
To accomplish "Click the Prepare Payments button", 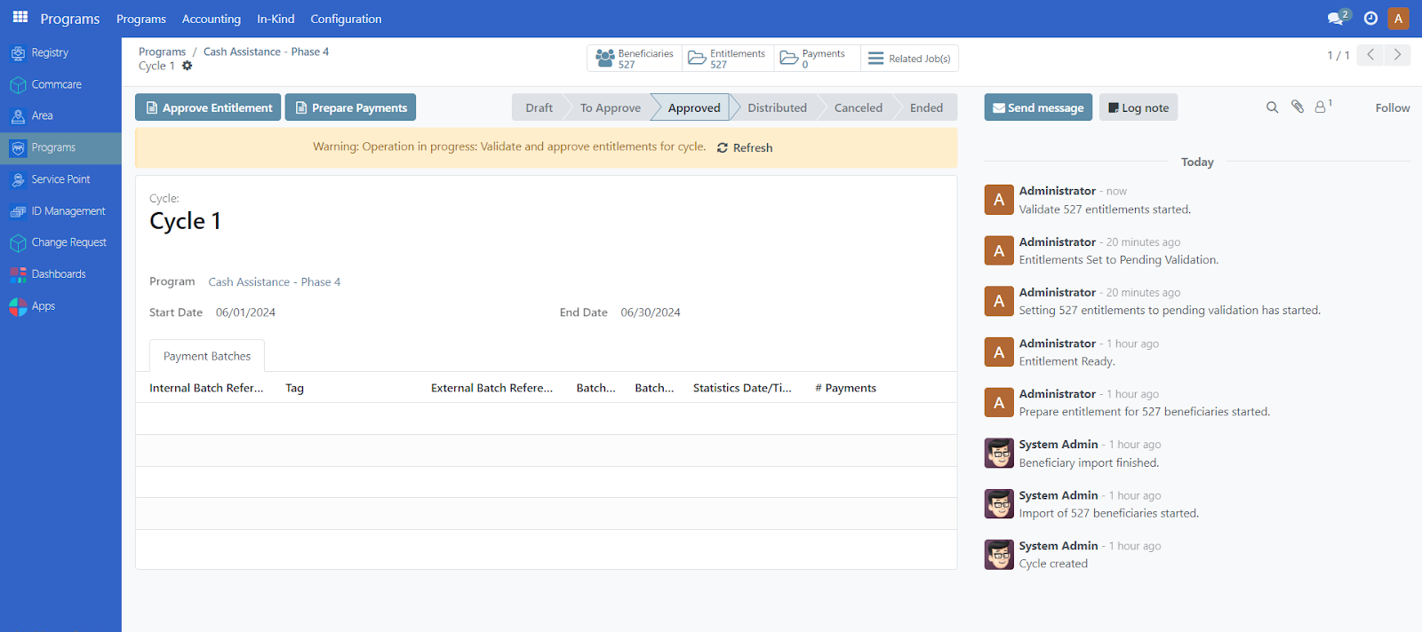I will [350, 107].
